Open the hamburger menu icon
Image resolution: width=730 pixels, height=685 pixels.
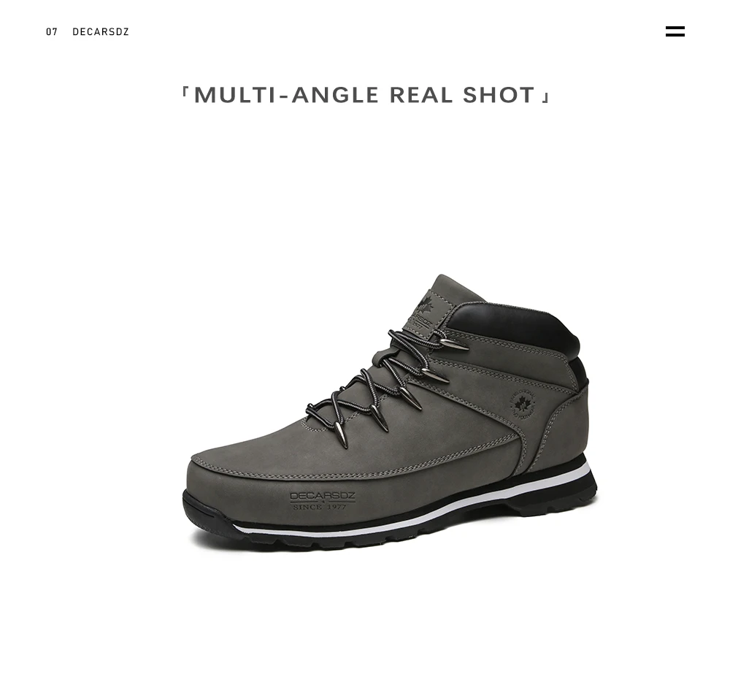point(675,31)
